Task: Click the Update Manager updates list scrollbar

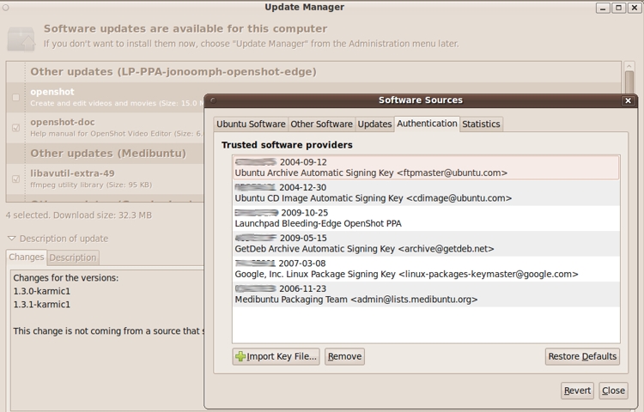Action: click(x=629, y=82)
